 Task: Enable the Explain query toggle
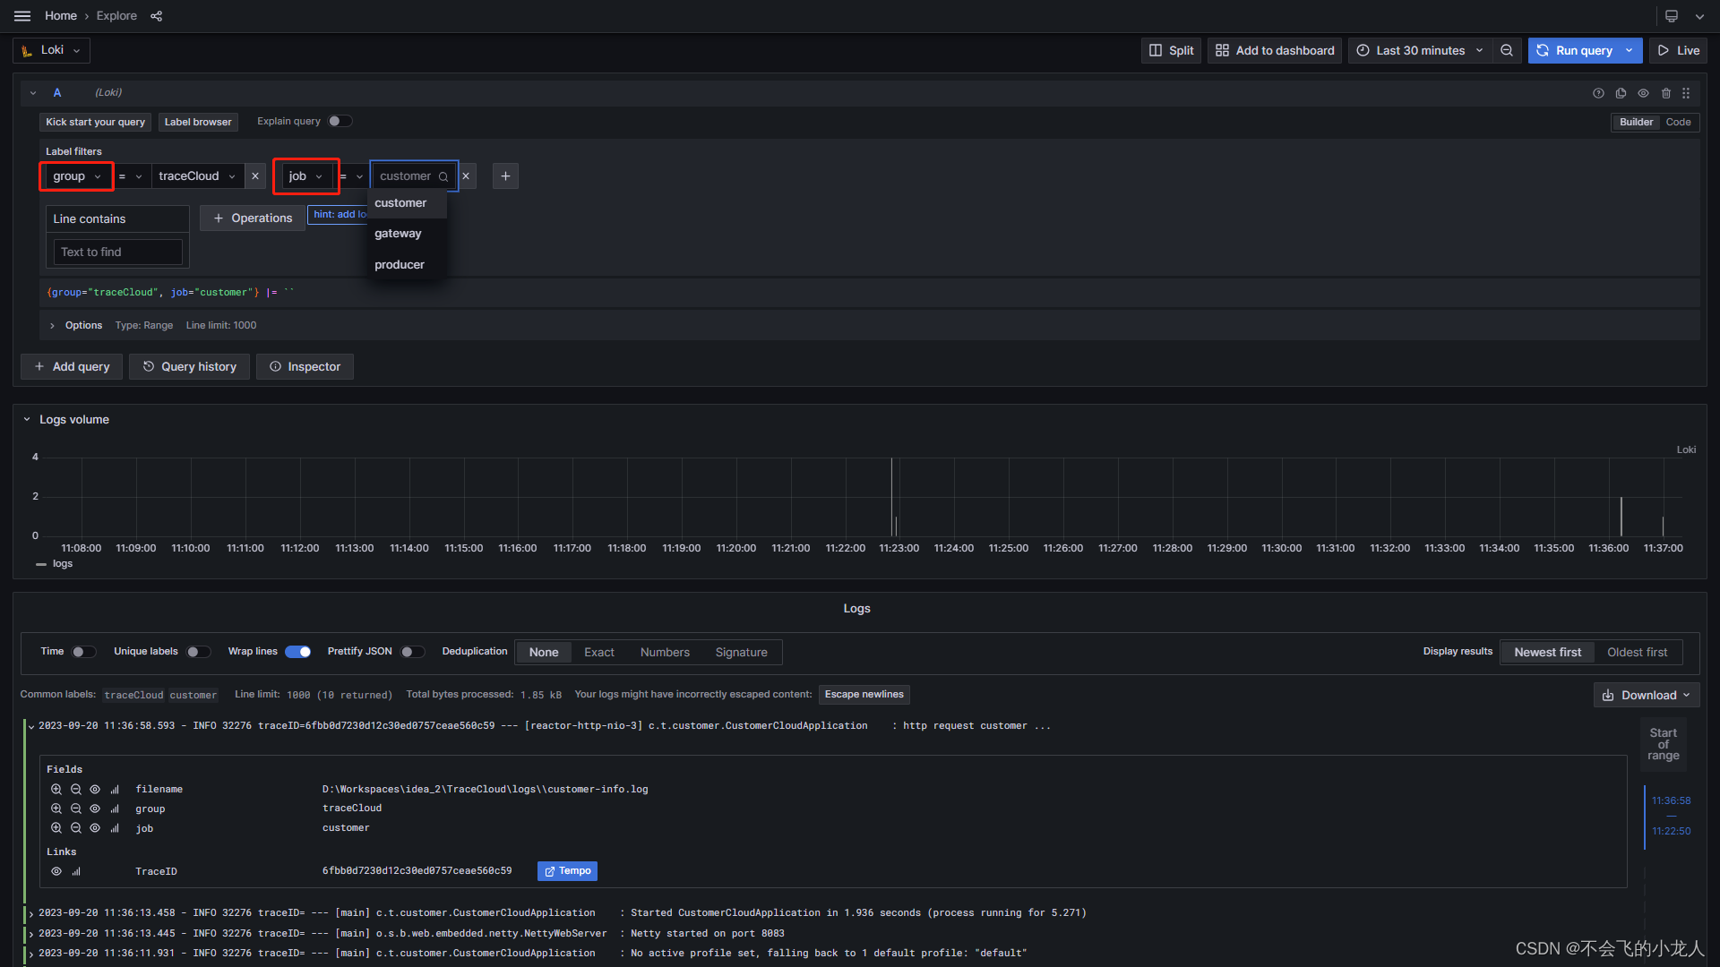340,121
